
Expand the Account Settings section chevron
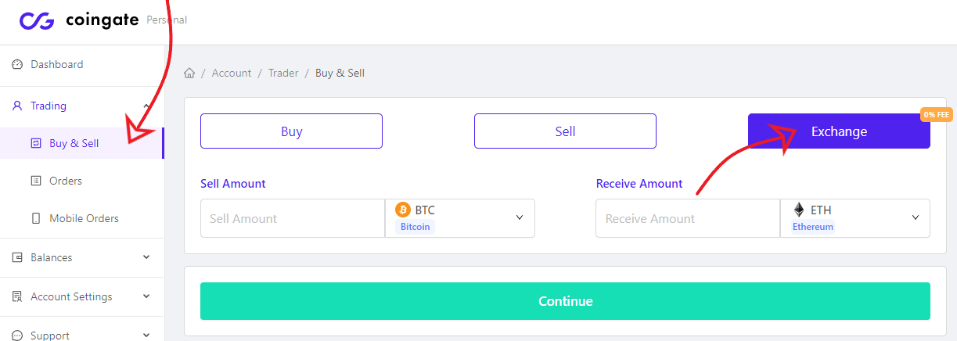146,296
